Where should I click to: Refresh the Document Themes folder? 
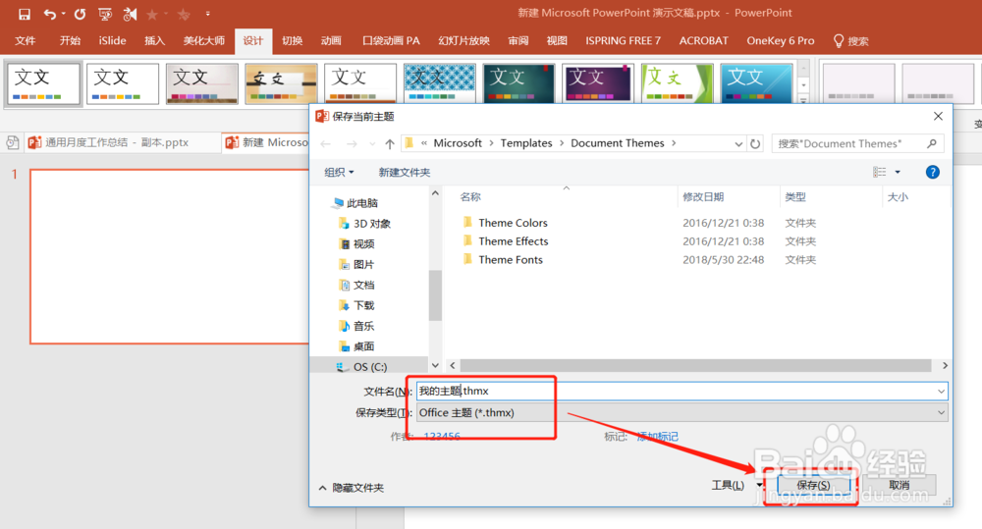755,144
